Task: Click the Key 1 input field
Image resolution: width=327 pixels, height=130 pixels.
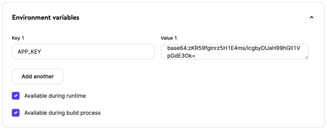Action: coord(83,52)
